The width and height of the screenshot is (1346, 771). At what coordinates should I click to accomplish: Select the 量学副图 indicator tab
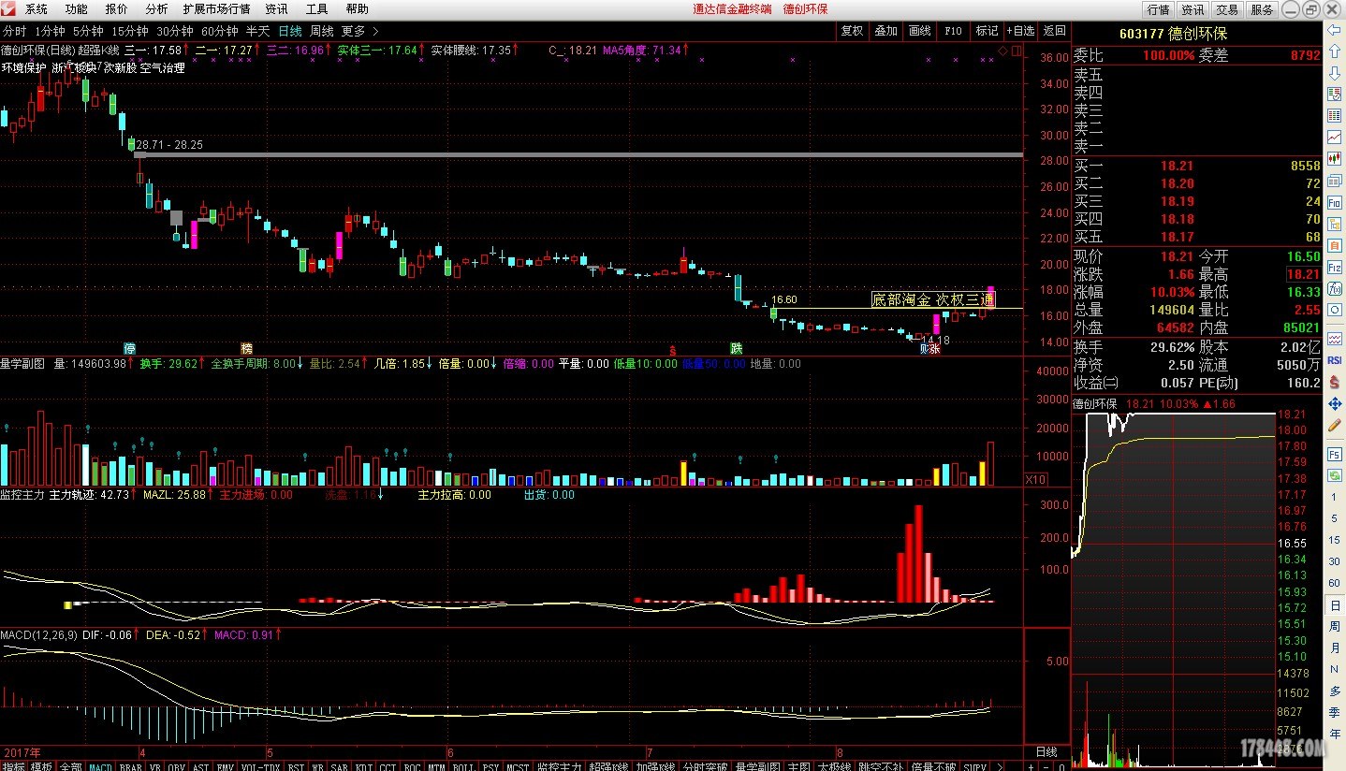click(x=758, y=766)
